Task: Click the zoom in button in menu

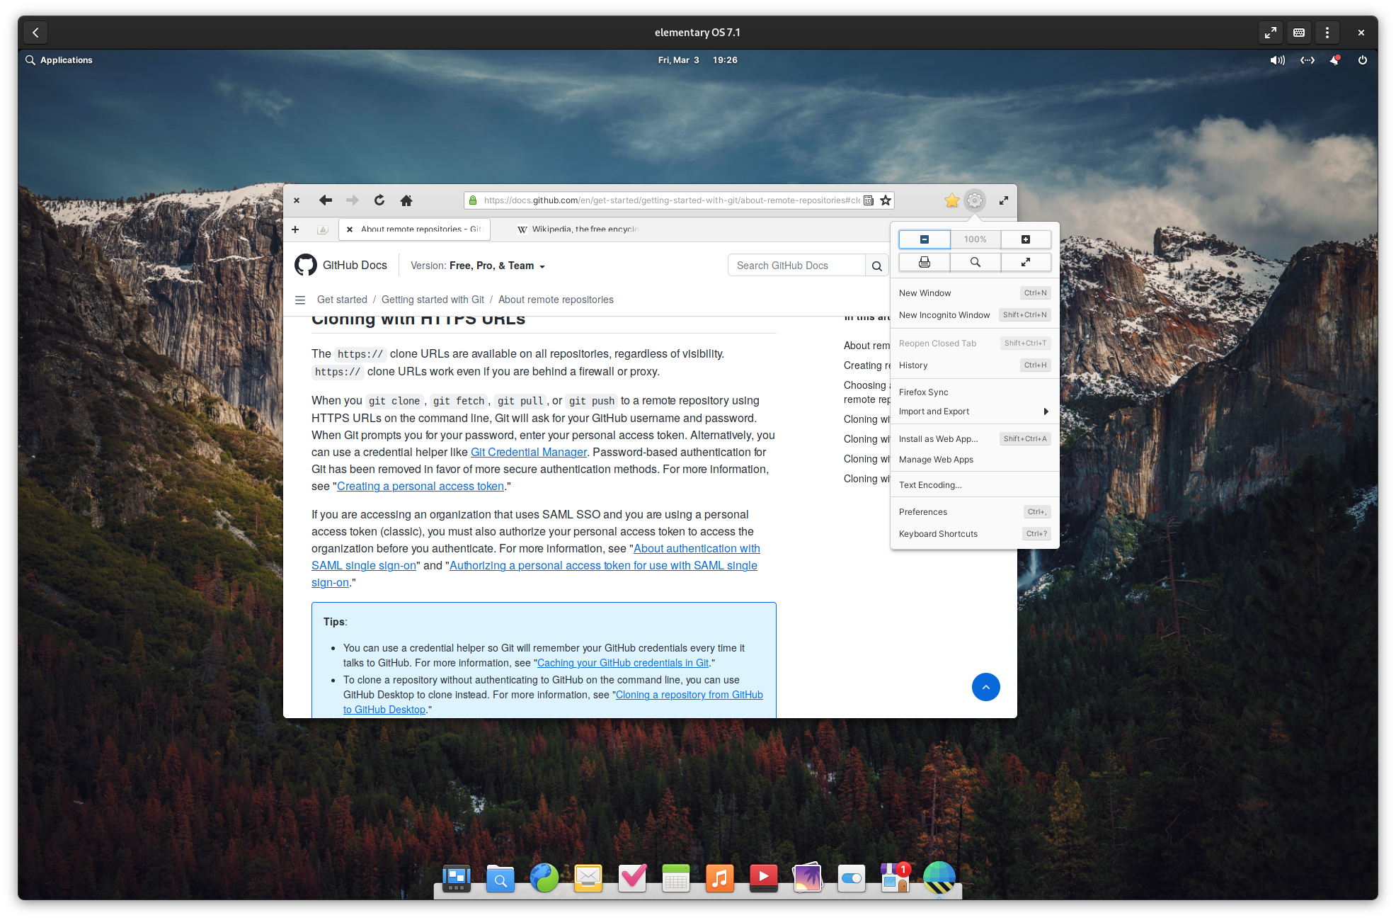Action: pyautogui.click(x=1025, y=239)
